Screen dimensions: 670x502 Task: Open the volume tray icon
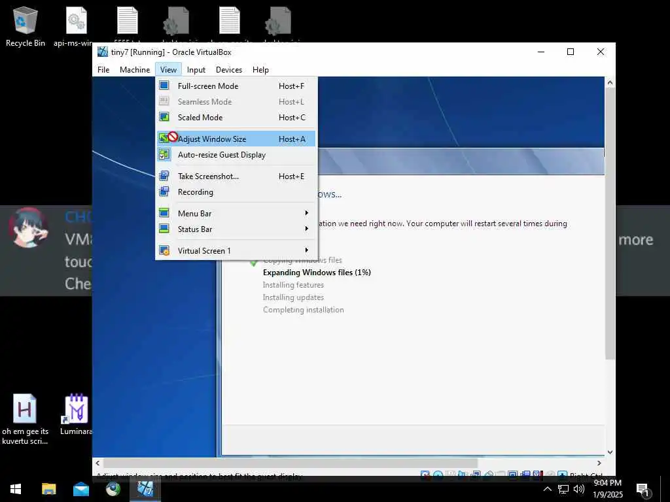(579, 489)
